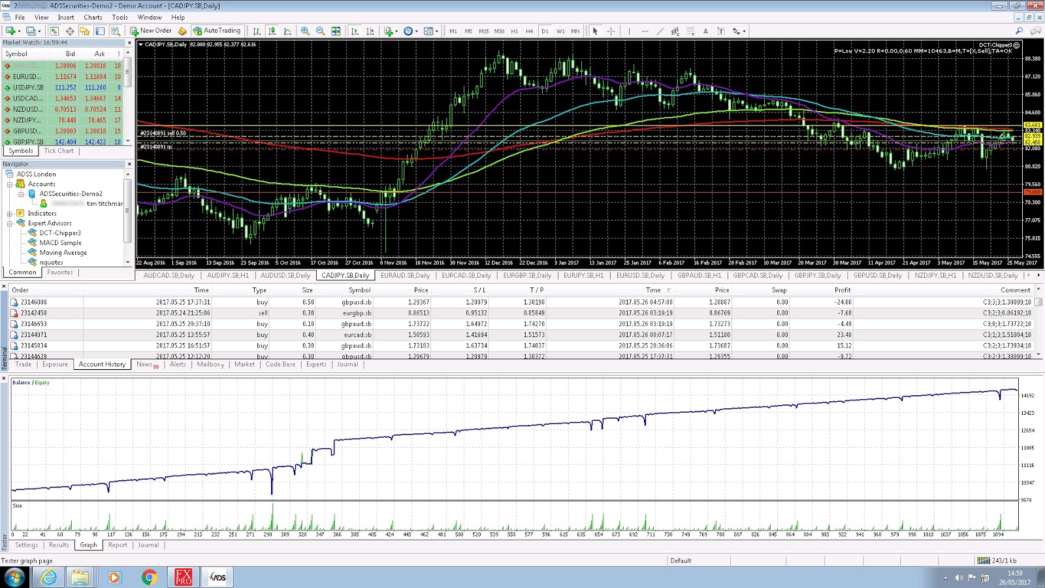Select the horizontal line drawing tool
The image size is (1045, 588).
tap(645, 31)
